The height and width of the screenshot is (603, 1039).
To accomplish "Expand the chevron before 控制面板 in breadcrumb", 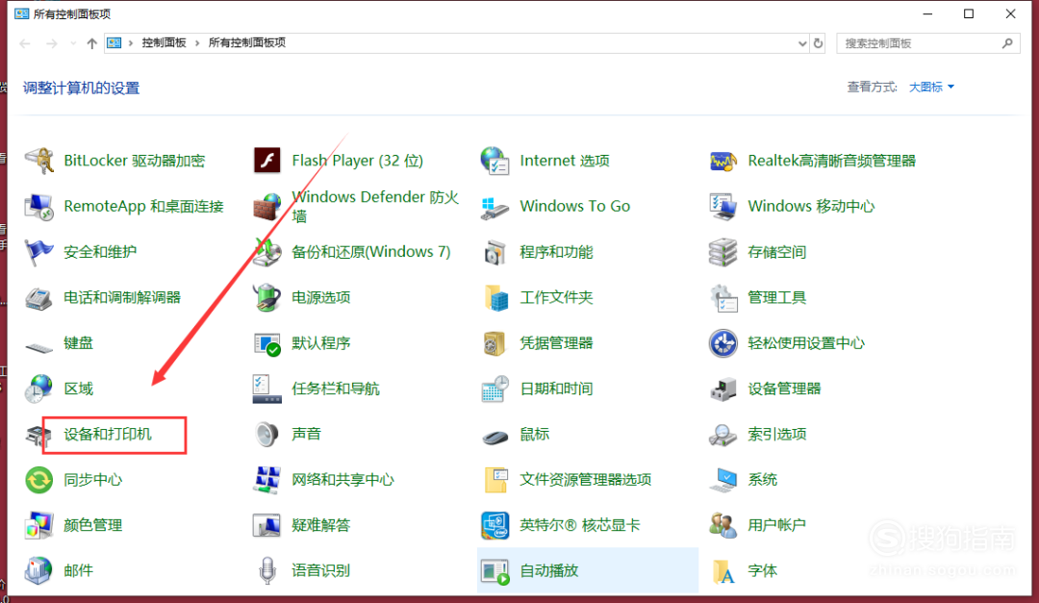I will [131, 43].
